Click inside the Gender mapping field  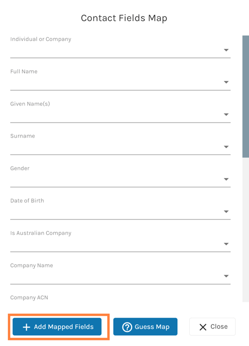pyautogui.click(x=121, y=179)
